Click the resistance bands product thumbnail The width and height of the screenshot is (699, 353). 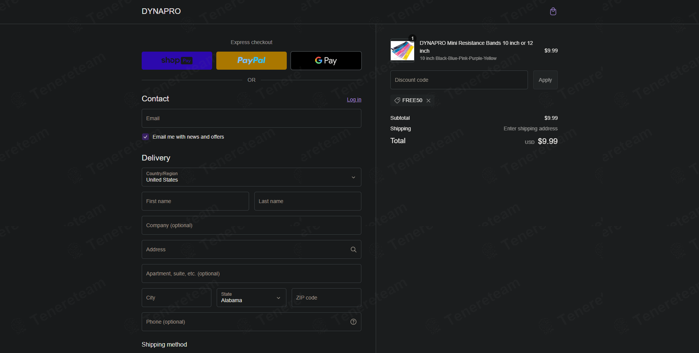point(402,50)
